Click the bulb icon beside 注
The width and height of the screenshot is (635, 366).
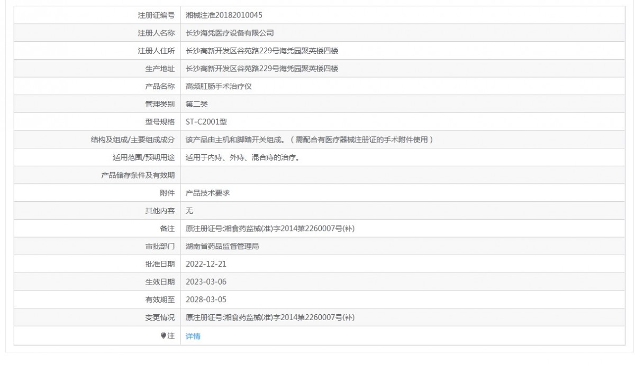coord(164,336)
